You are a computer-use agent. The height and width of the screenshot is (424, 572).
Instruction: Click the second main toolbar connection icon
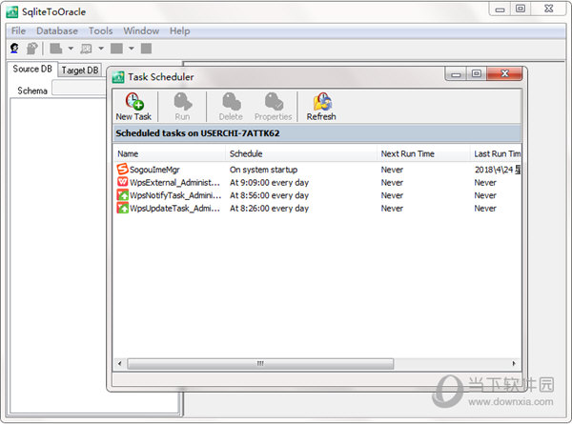click(x=32, y=49)
